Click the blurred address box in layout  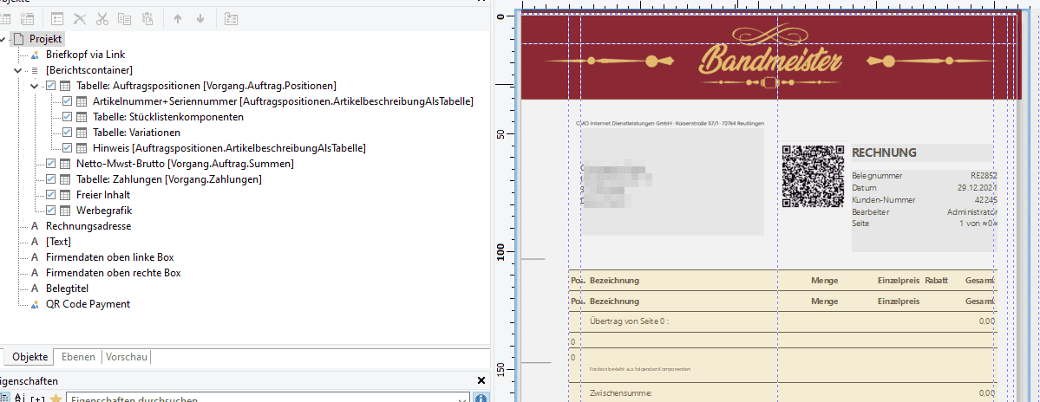[x=672, y=182]
